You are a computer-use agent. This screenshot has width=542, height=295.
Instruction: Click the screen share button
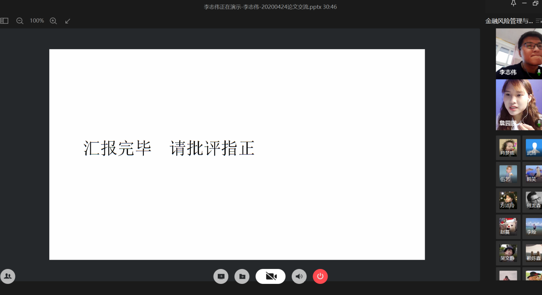221,276
